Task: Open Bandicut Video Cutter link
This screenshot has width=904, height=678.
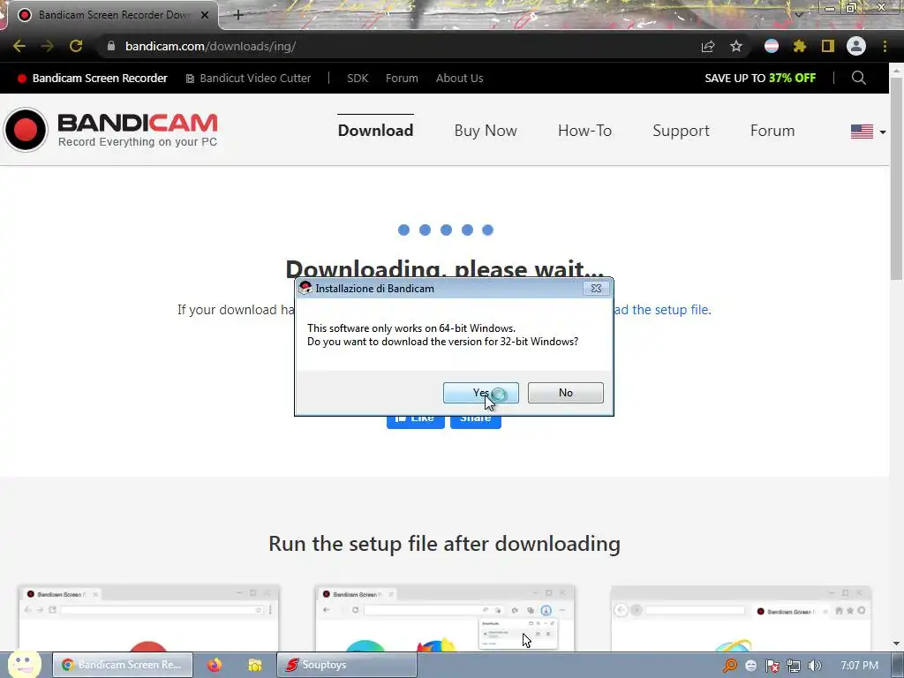Action: 248,79
